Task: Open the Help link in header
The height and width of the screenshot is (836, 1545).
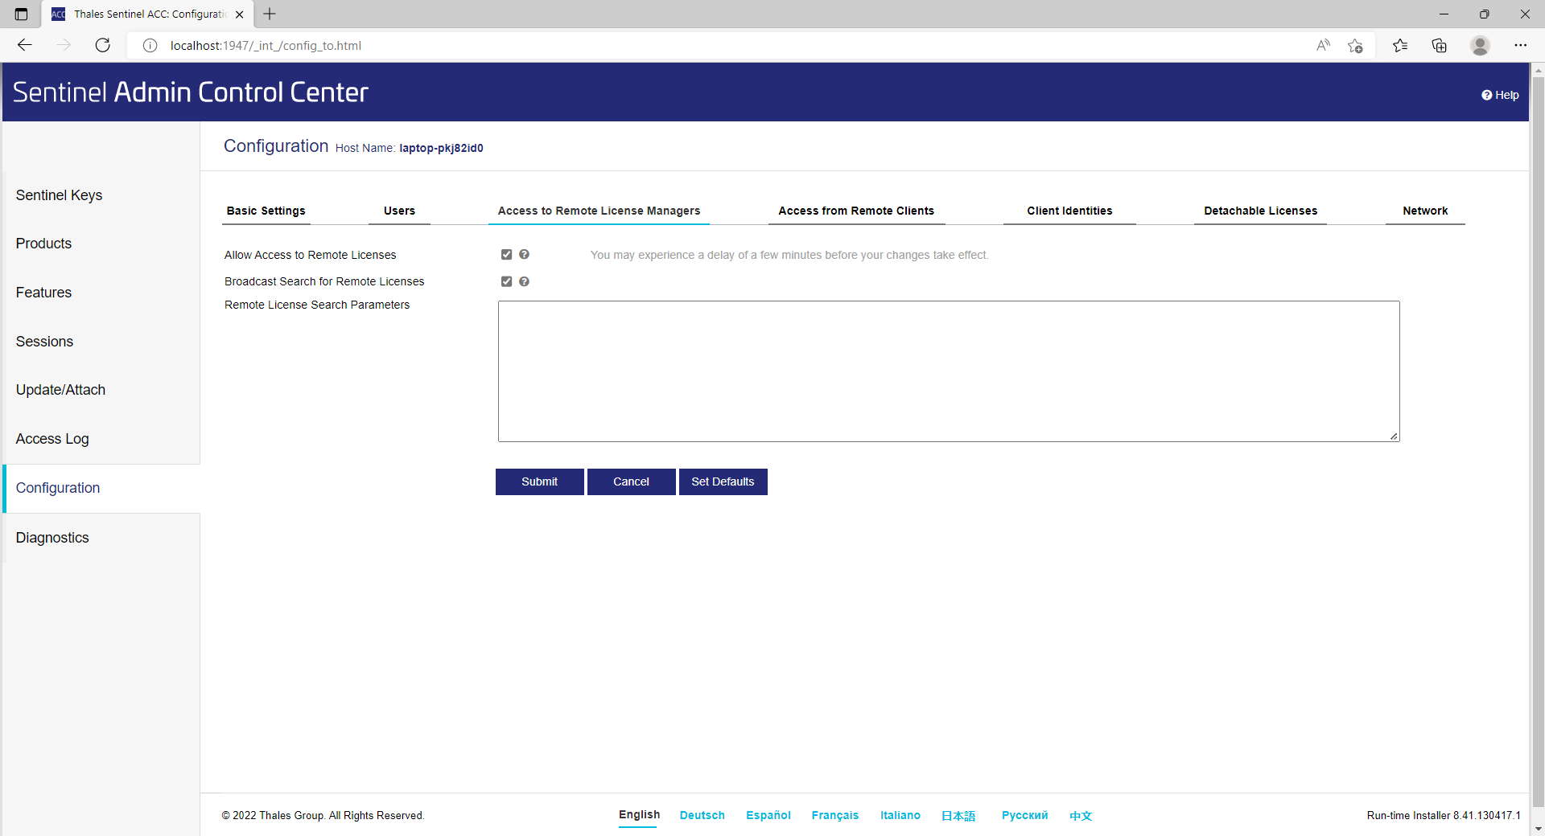Action: 1500,95
